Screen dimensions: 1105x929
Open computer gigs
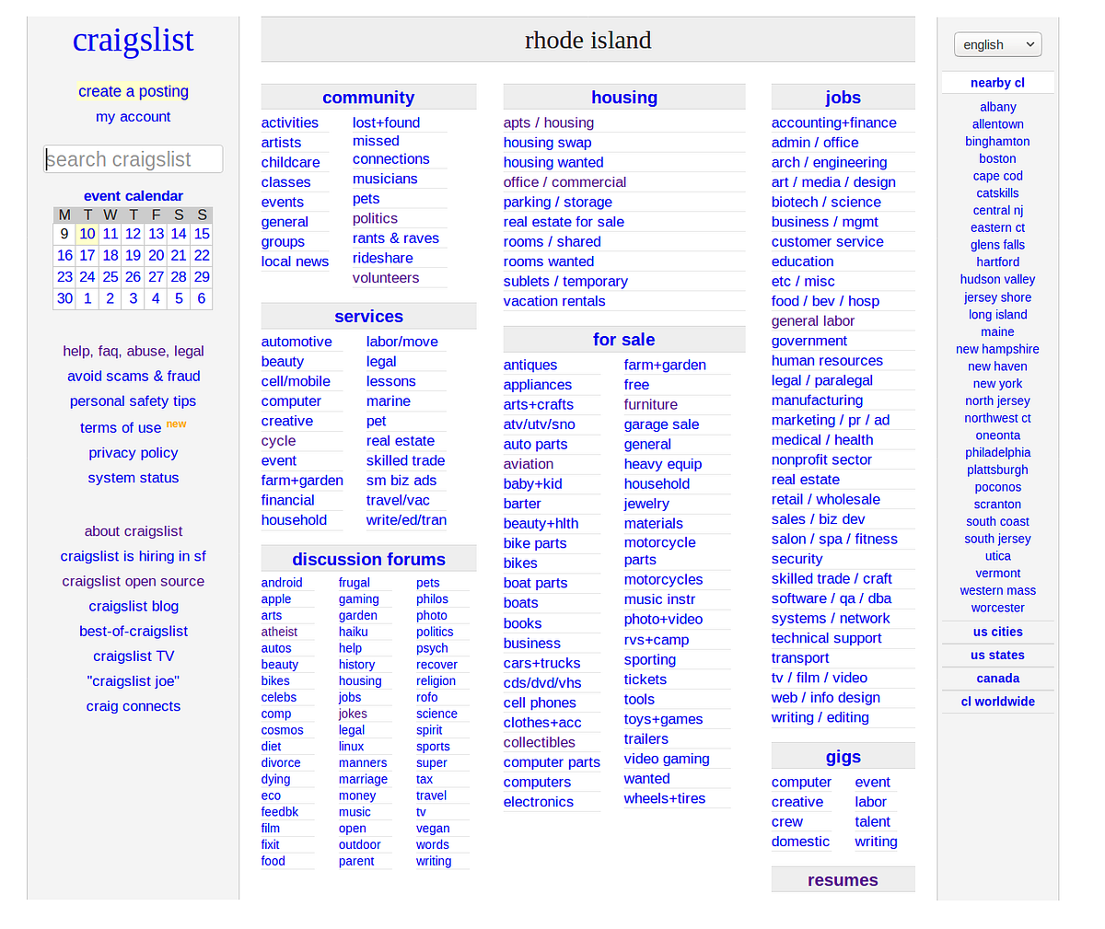pos(801,782)
